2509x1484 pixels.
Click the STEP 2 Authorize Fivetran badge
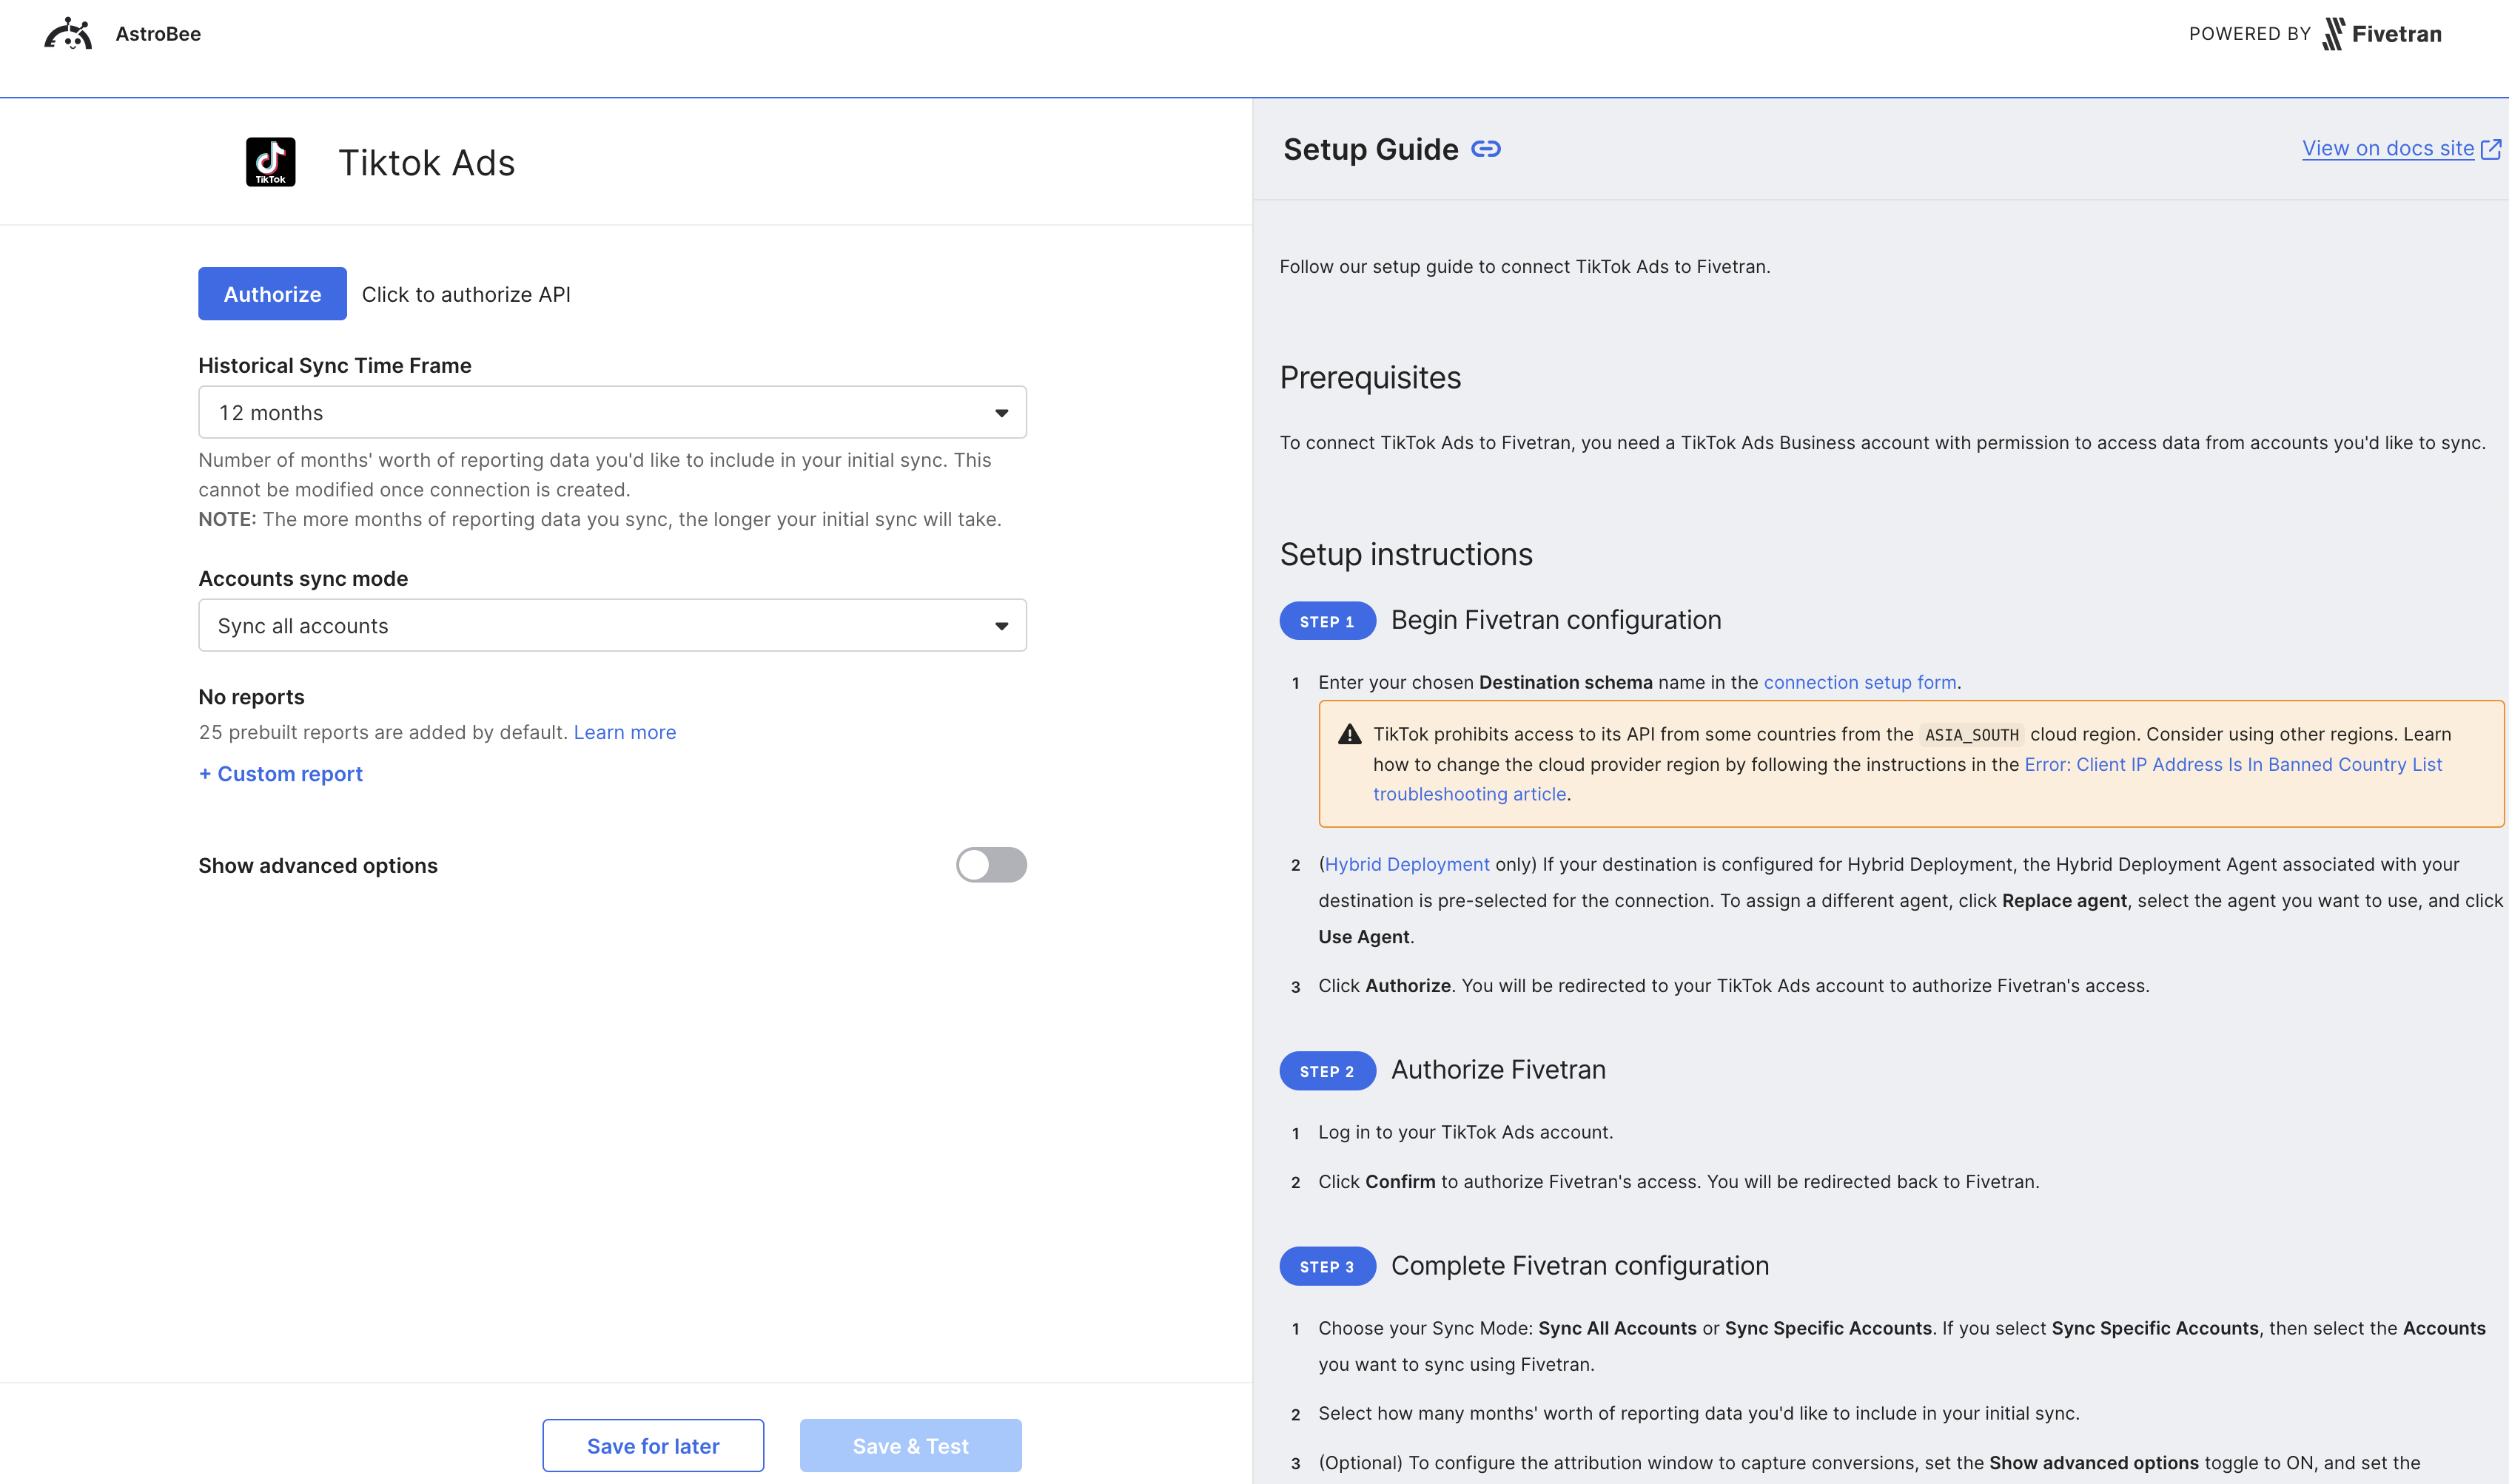pos(1326,1070)
